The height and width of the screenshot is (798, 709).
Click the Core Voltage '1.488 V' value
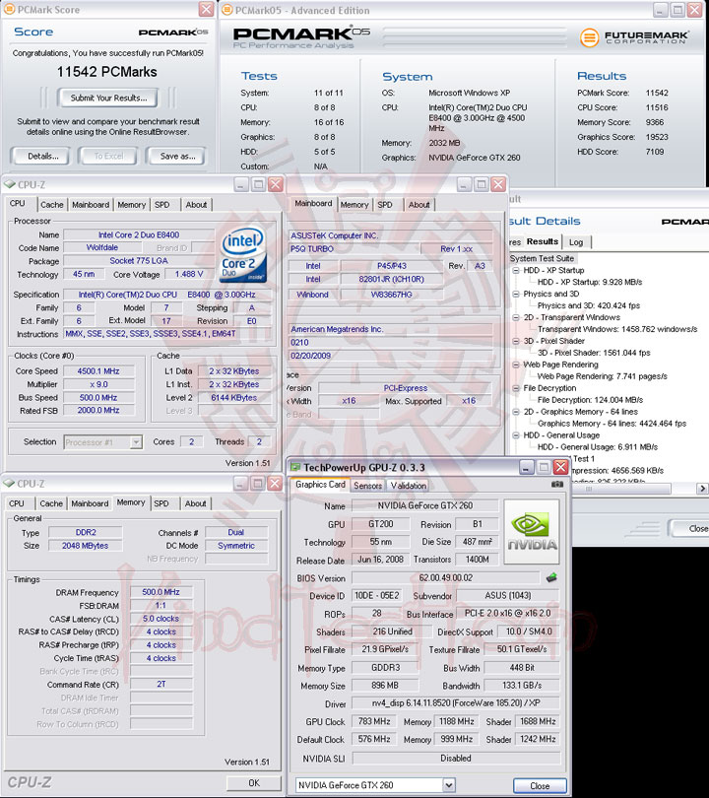point(189,274)
